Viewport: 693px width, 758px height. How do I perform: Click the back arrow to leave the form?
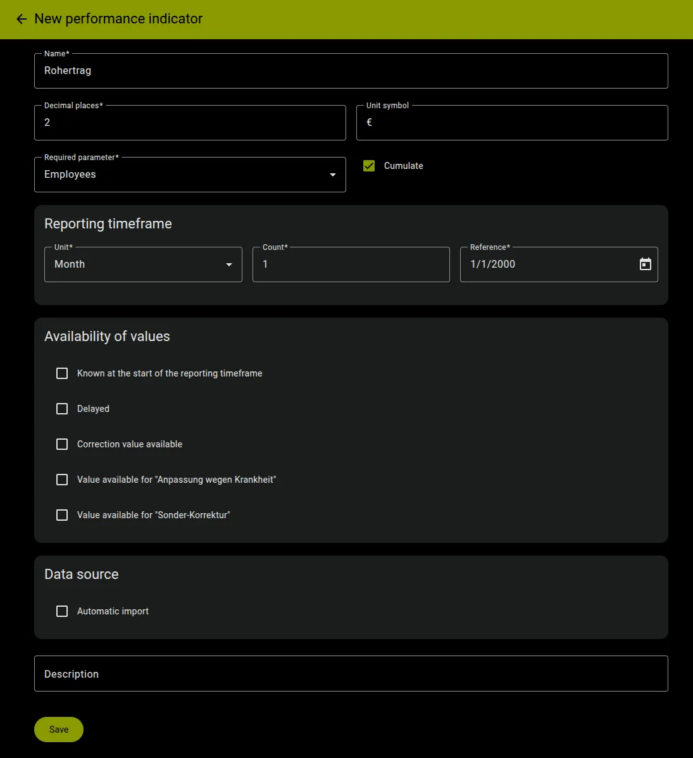(x=21, y=19)
